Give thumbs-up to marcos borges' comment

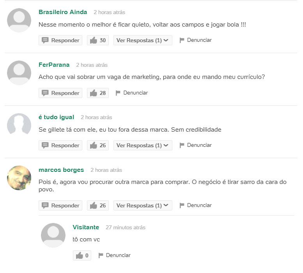pos(98,205)
